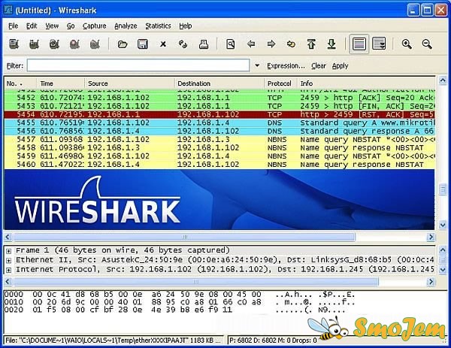Select packet 5455 DNS standard query row
Image resolution: width=451 pixels, height=348 pixels.
219,123
